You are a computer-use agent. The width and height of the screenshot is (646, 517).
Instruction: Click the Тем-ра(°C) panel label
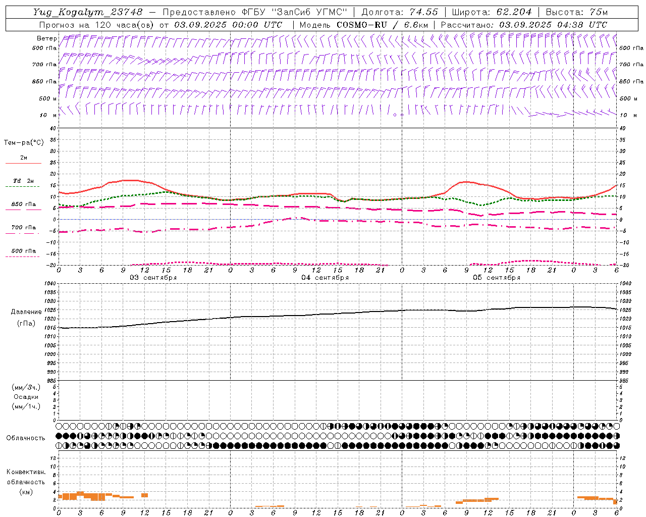tap(24, 143)
